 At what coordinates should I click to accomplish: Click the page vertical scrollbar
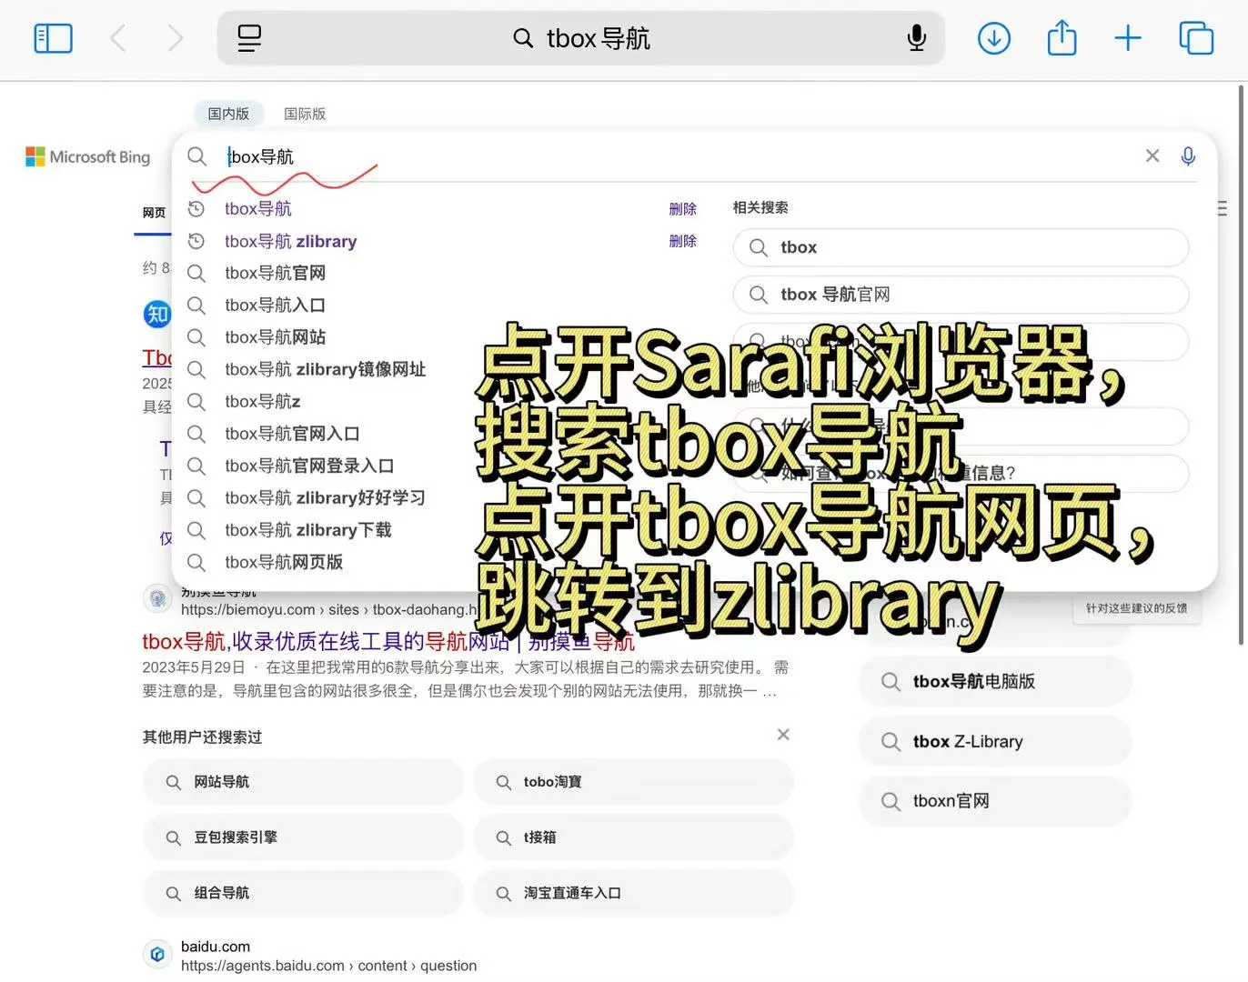[x=1242, y=364]
